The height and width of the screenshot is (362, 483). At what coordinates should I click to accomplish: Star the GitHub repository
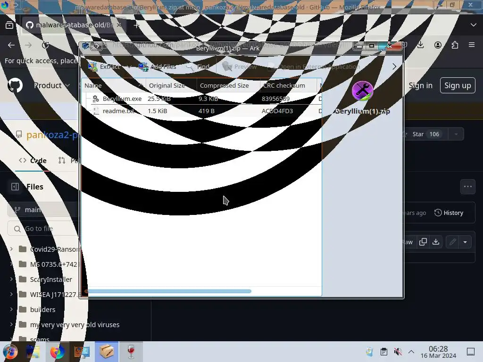(425, 134)
